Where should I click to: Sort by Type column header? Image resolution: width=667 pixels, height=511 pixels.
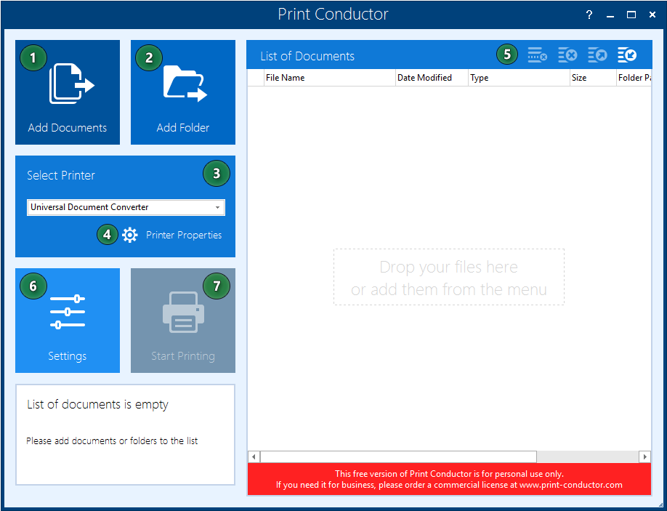(519, 78)
